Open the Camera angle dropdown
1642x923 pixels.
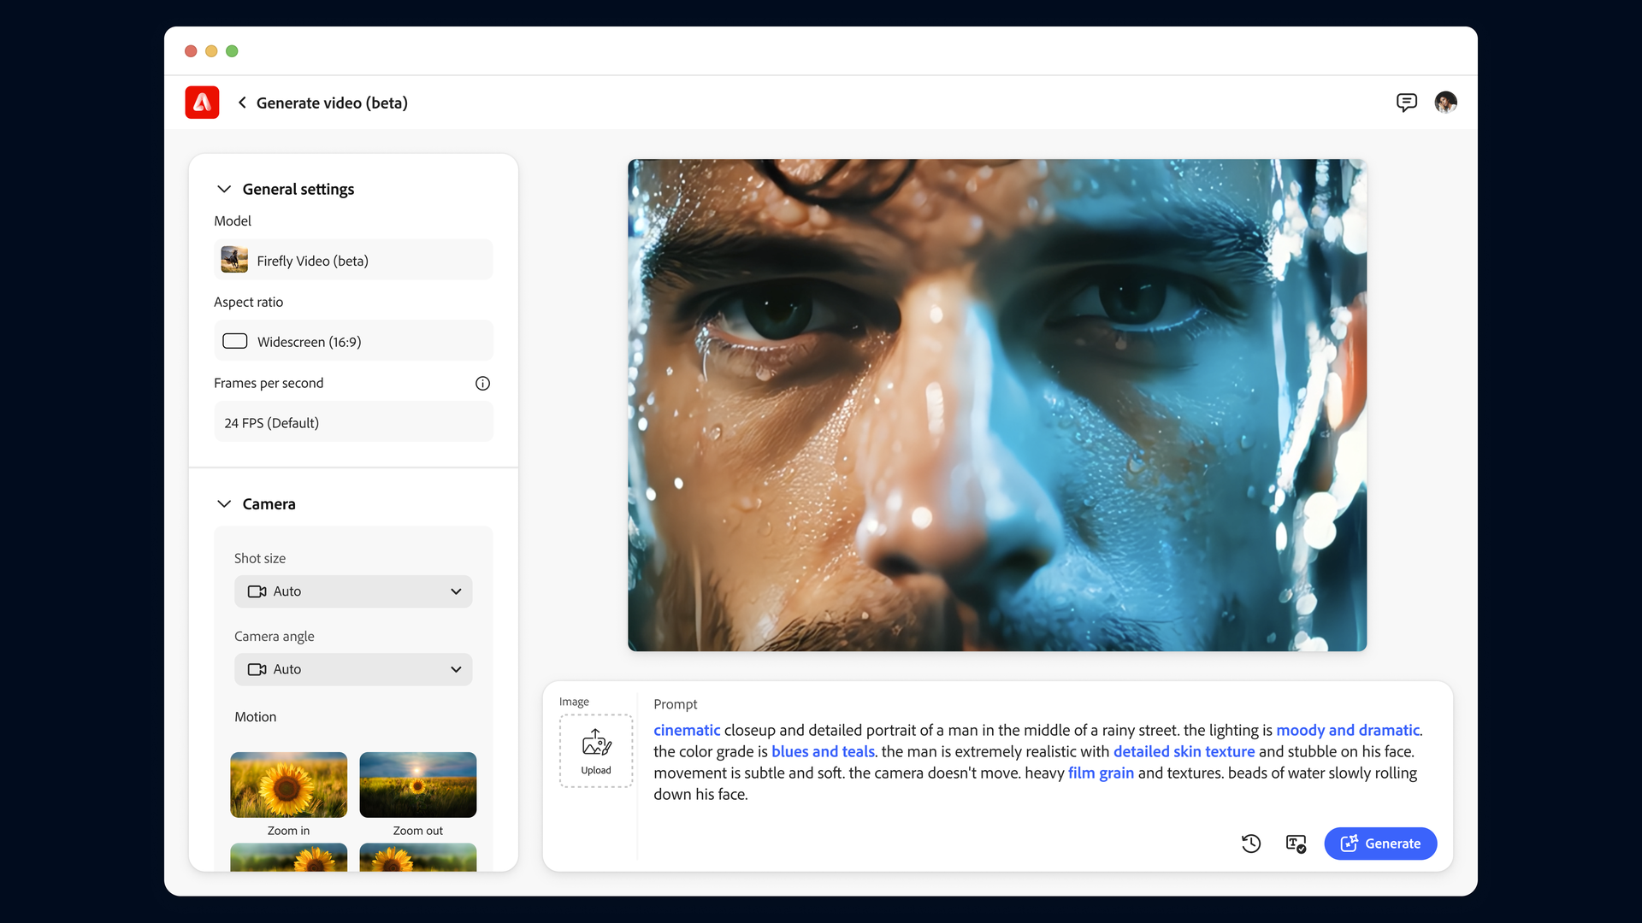pyautogui.click(x=455, y=669)
